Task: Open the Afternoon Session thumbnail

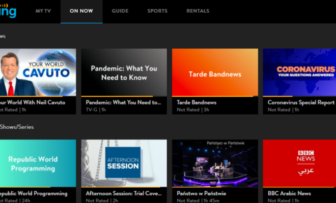Action: click(124, 163)
